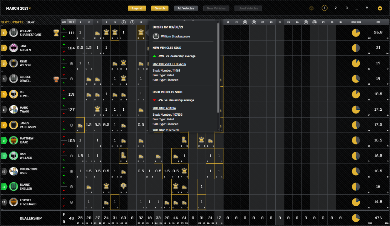The image size is (390, 226).
Task: Click Jane Austen's pink helmet avatar
Action: [14, 48]
